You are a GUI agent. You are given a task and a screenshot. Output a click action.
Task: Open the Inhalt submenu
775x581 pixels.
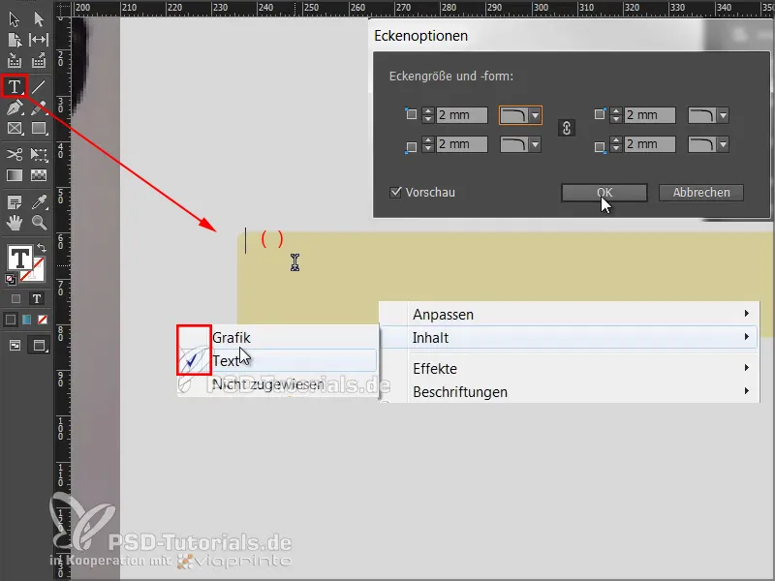569,337
